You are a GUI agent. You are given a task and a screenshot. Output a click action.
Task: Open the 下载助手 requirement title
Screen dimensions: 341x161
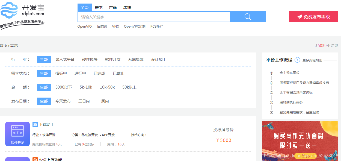click(x=47, y=124)
